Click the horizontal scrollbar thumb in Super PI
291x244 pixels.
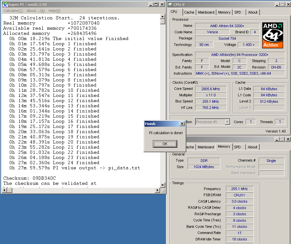(10, 190)
